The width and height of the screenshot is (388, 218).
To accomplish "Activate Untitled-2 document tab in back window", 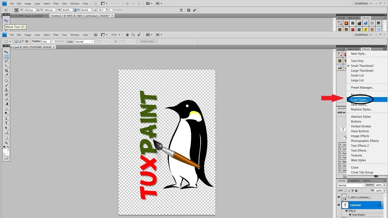I will click(81, 15).
